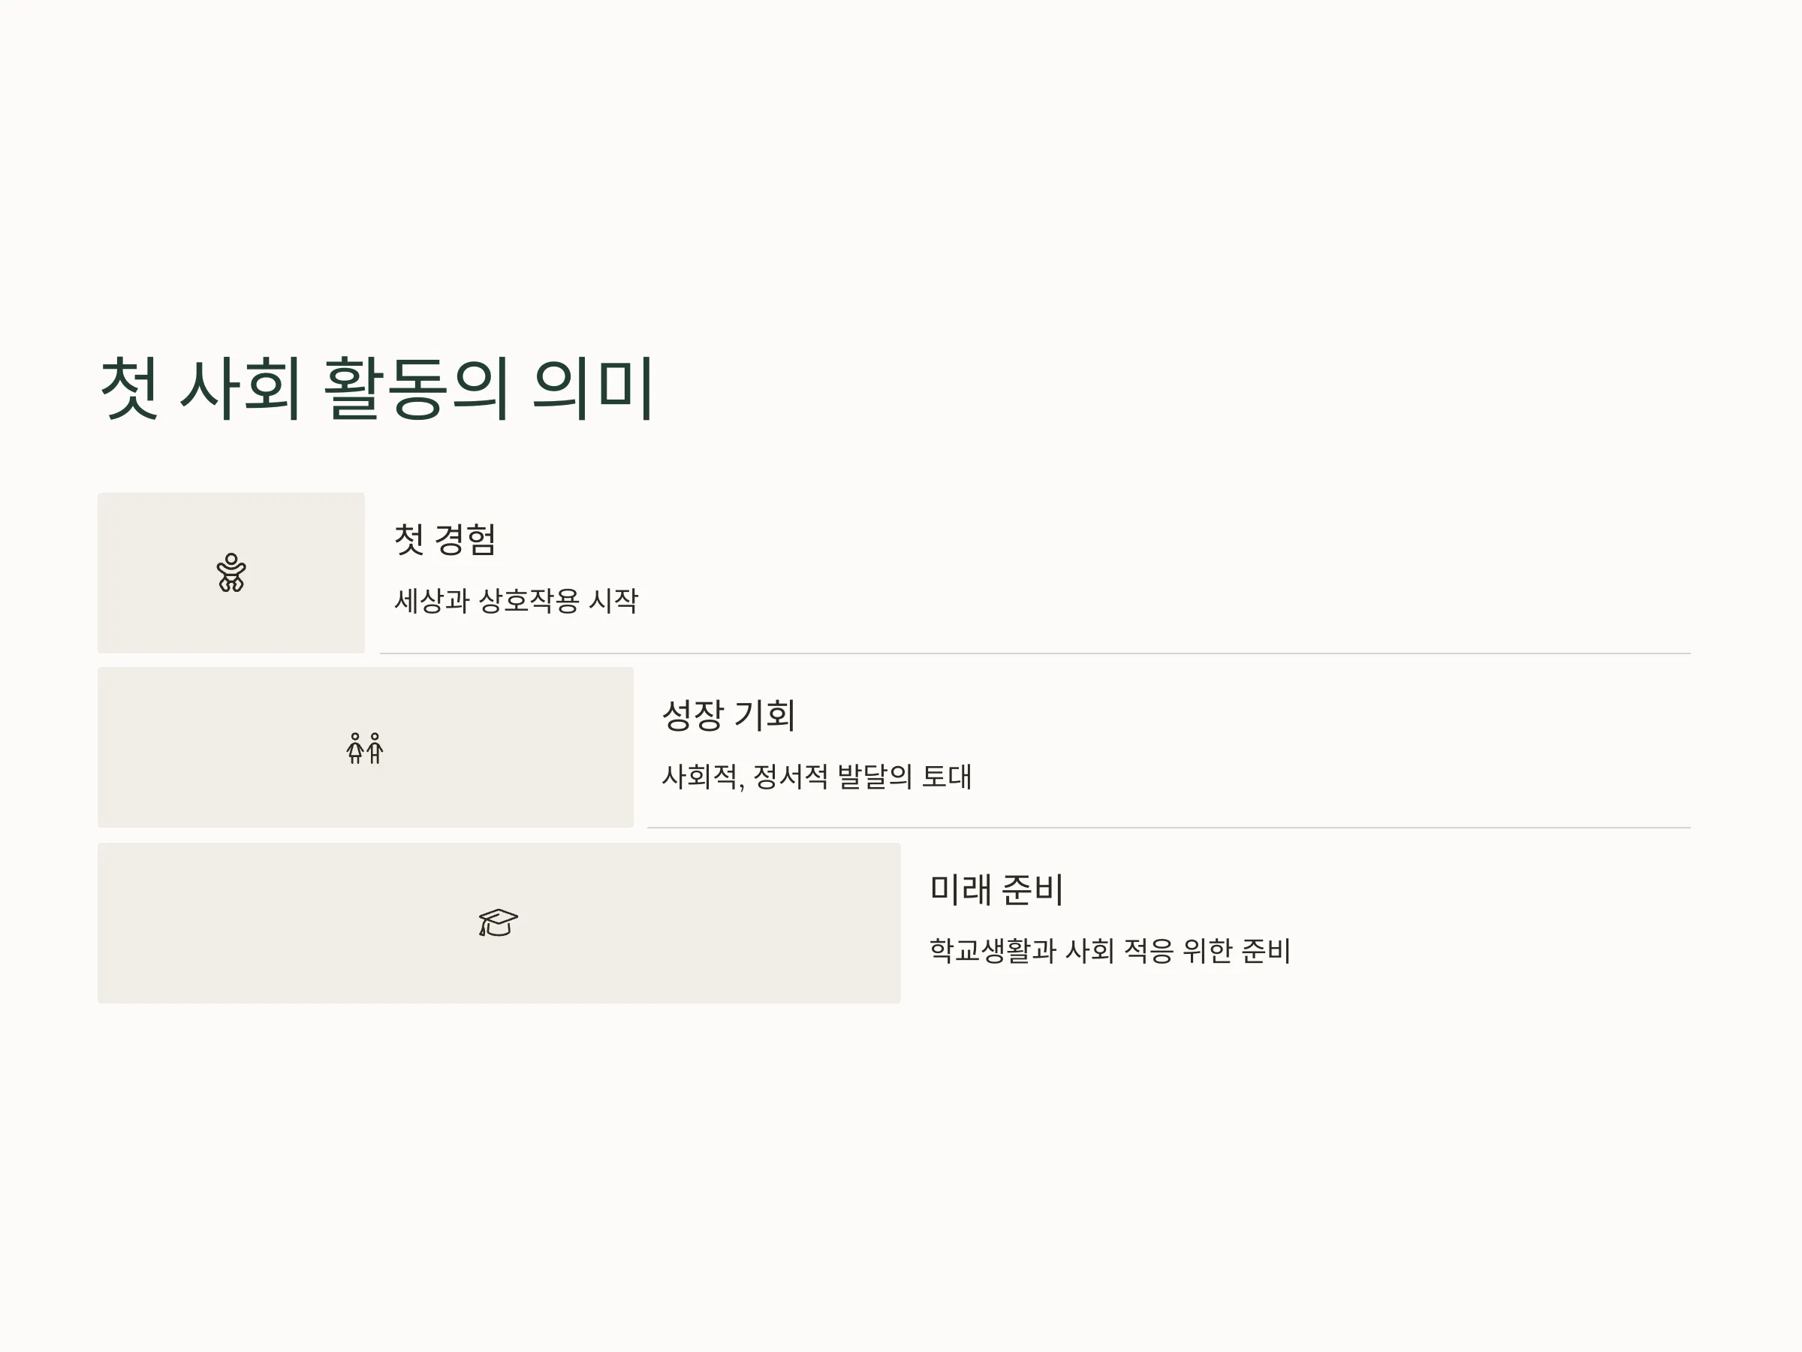Image resolution: width=1802 pixels, height=1352 pixels.
Task: Select the '세상과 상호작용 시작' description text
Action: pos(517,601)
